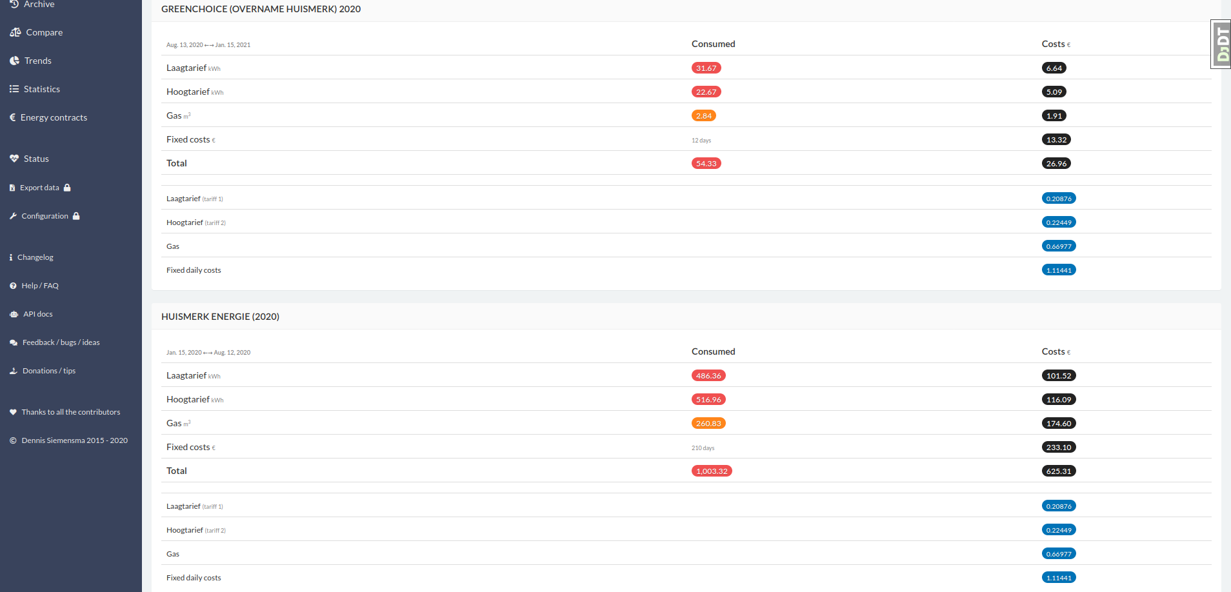
Task: Click the Greenchoice (Overname Huismerk) 2020 heading
Action: [x=261, y=9]
